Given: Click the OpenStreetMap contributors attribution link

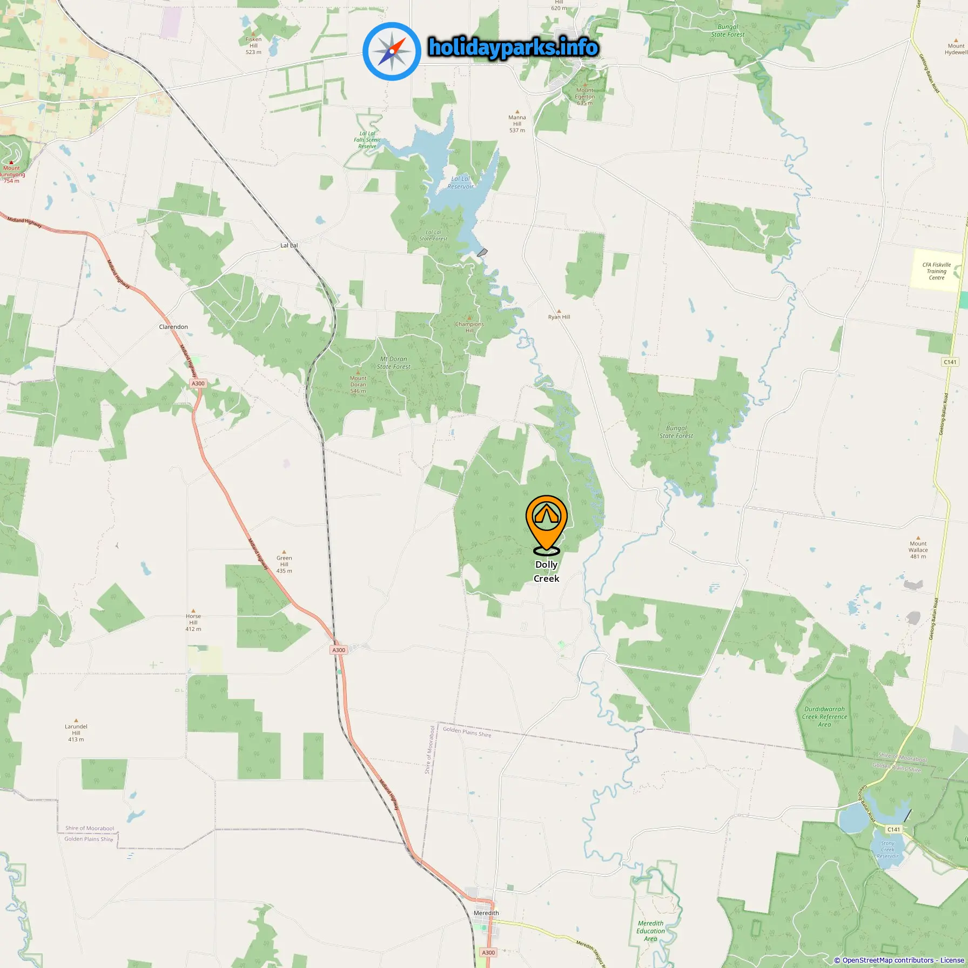Looking at the screenshot, I should 888,960.
